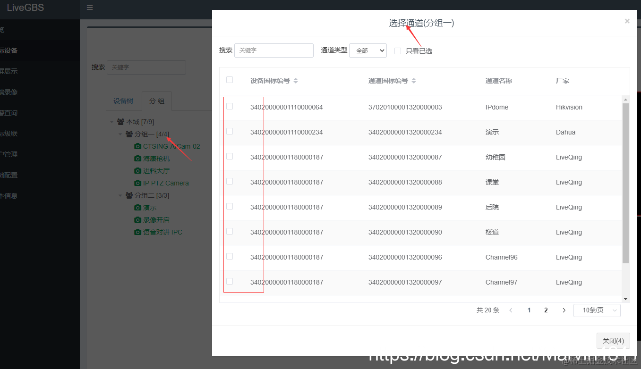Click the scrollbar up arrow in table
The image size is (641, 369).
click(x=626, y=99)
